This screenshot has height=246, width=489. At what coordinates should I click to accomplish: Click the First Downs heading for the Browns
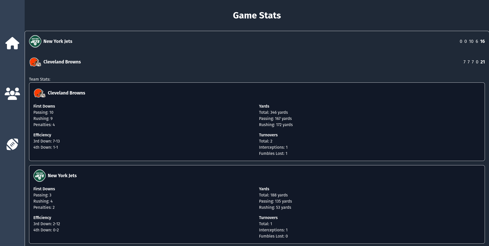click(44, 106)
